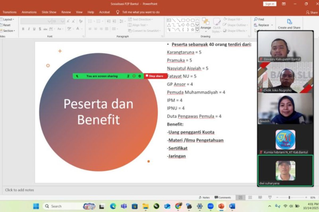Click the Reading View icon in status bar
The height and width of the screenshot is (212, 319).
(260, 197)
